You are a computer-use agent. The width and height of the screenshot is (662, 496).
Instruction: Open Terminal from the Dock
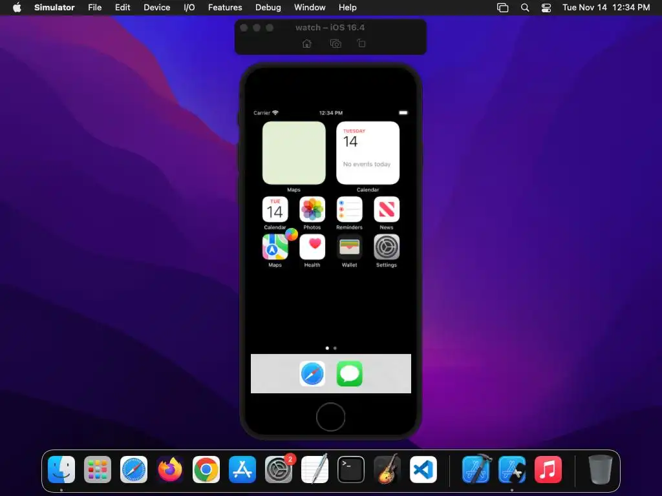coord(351,470)
